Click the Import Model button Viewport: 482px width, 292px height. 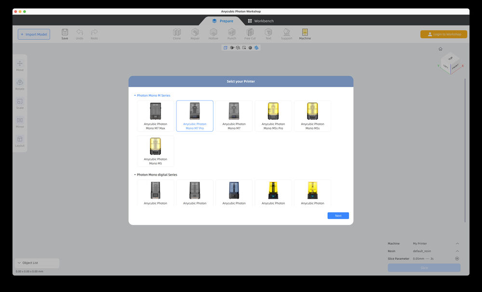[34, 34]
